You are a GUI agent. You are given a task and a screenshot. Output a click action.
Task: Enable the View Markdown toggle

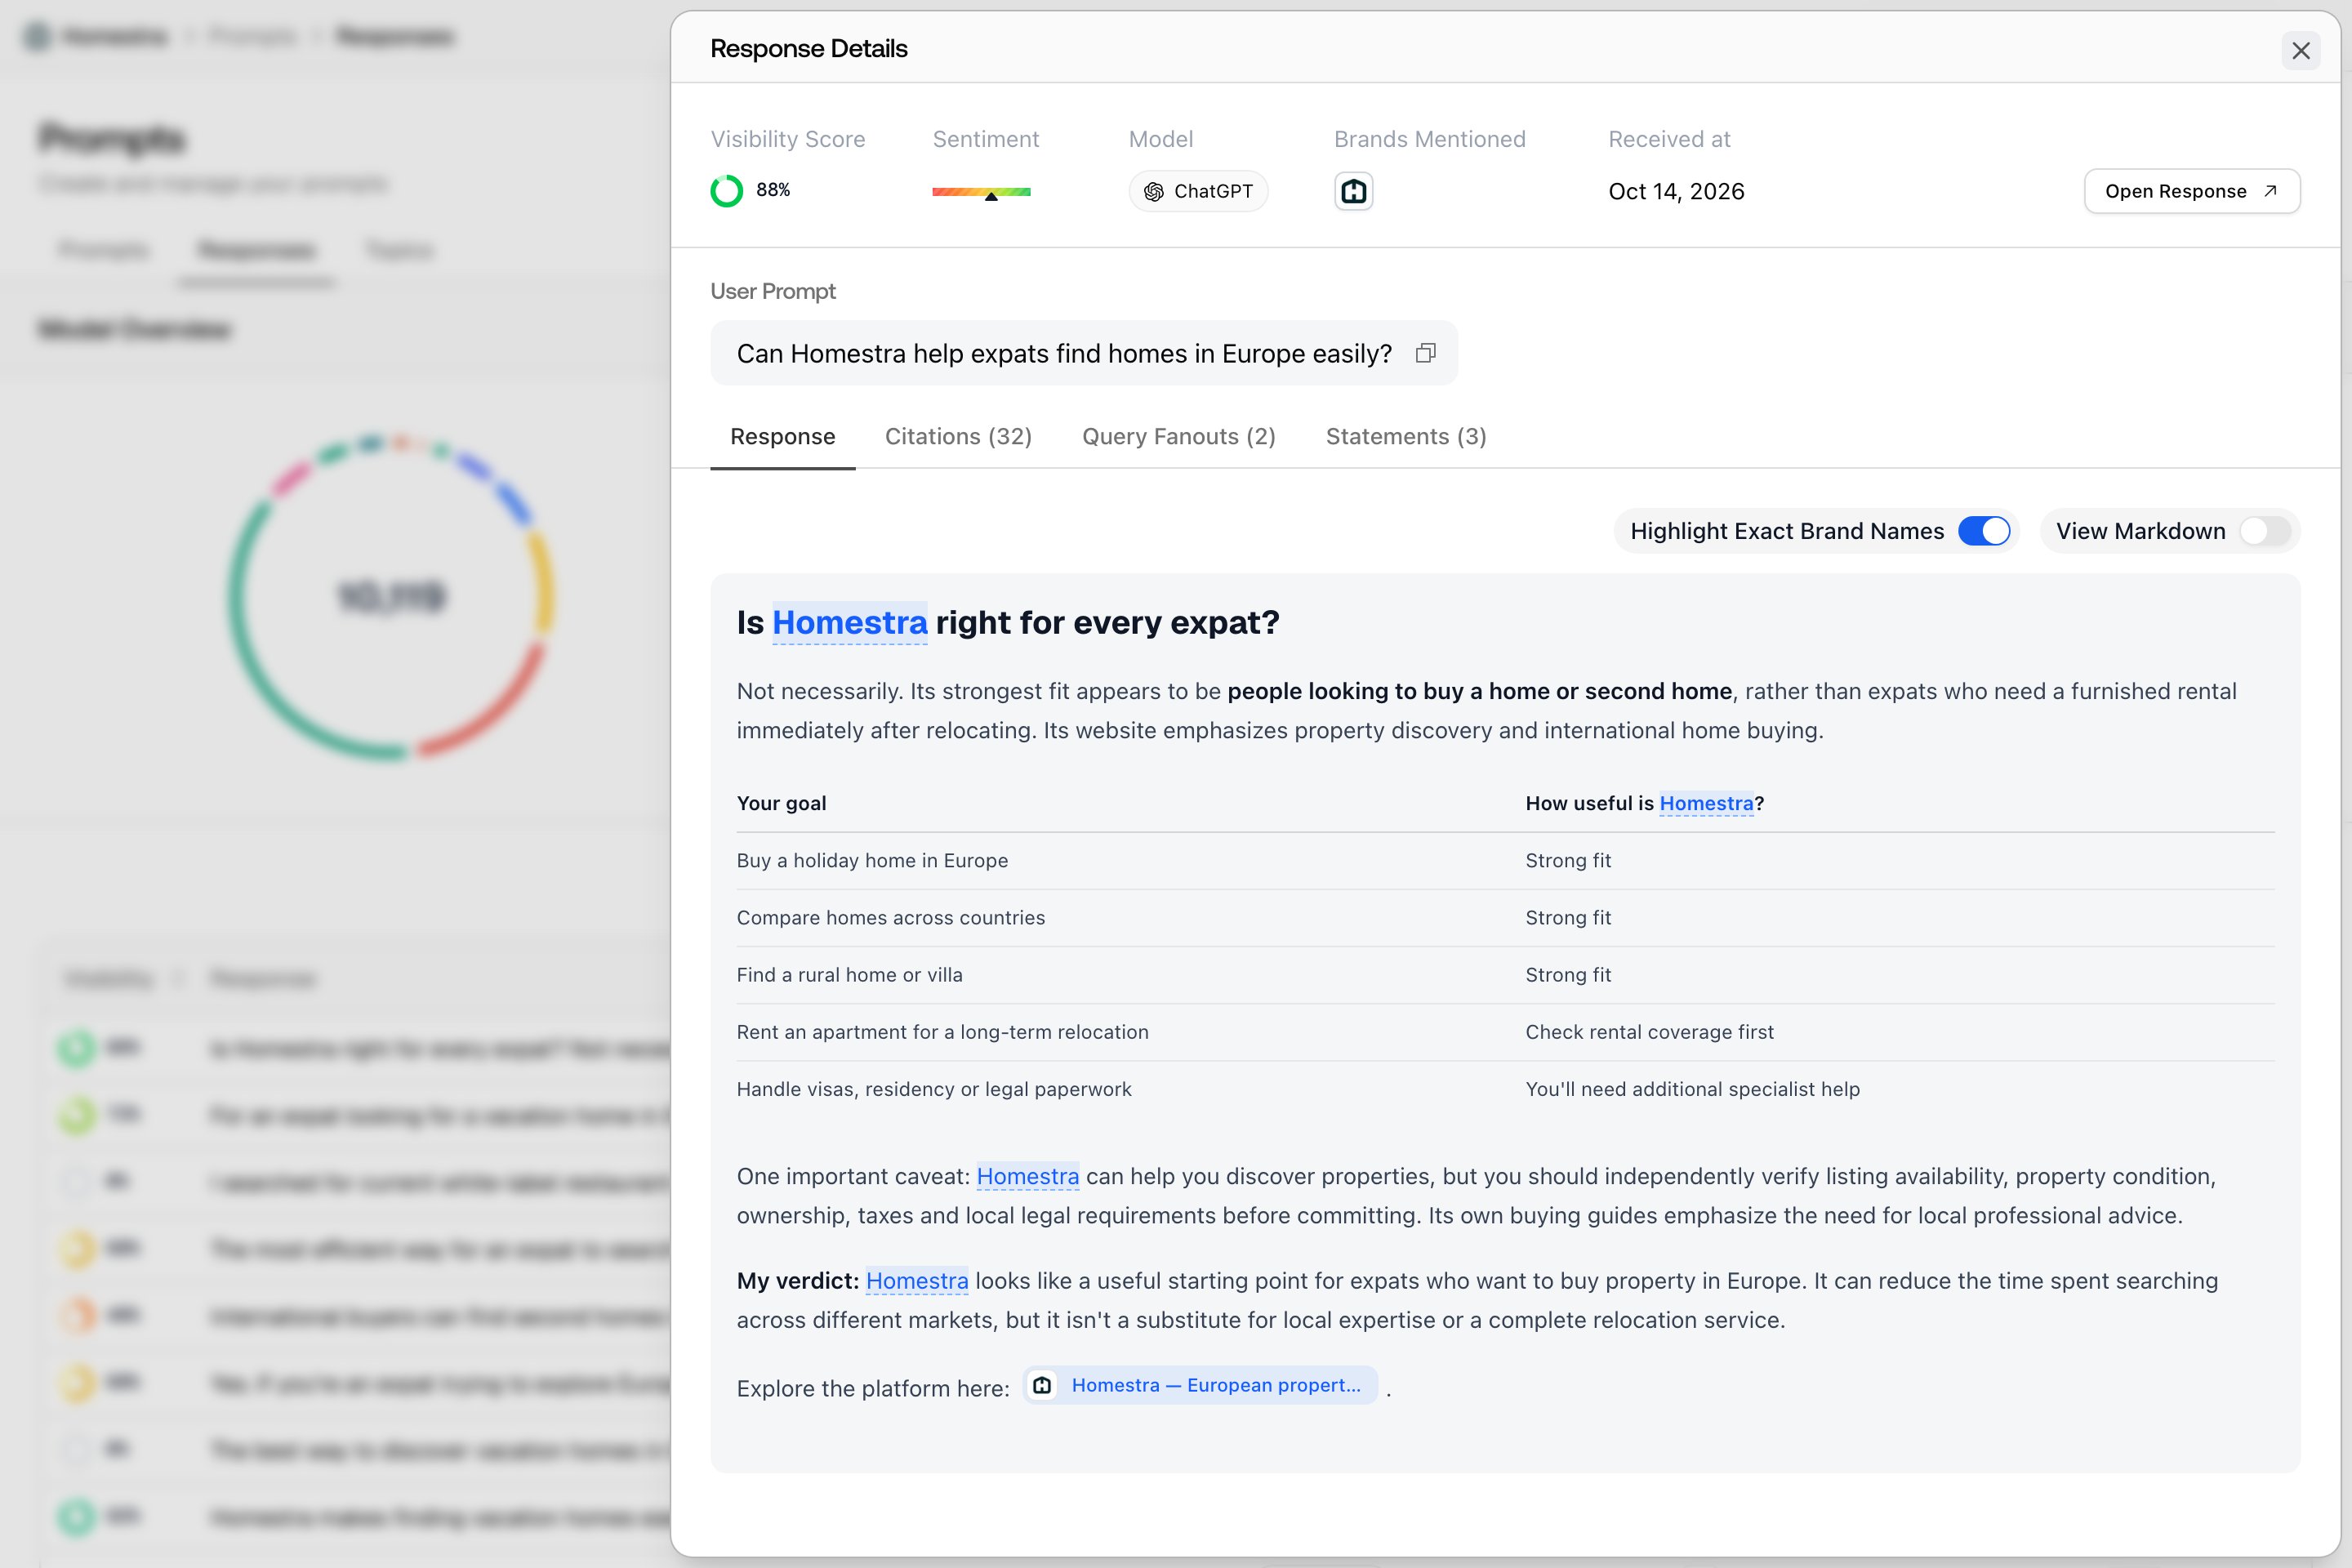[x=2264, y=531]
